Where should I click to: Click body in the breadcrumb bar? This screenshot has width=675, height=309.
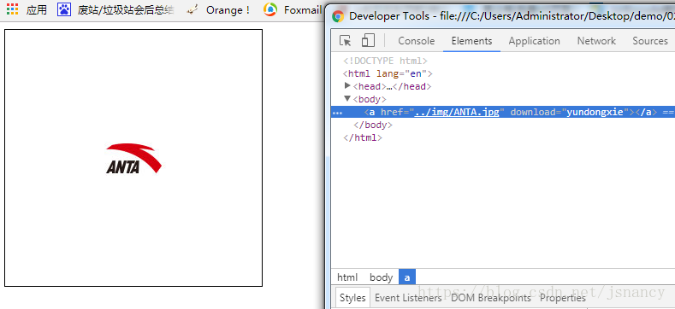point(381,277)
